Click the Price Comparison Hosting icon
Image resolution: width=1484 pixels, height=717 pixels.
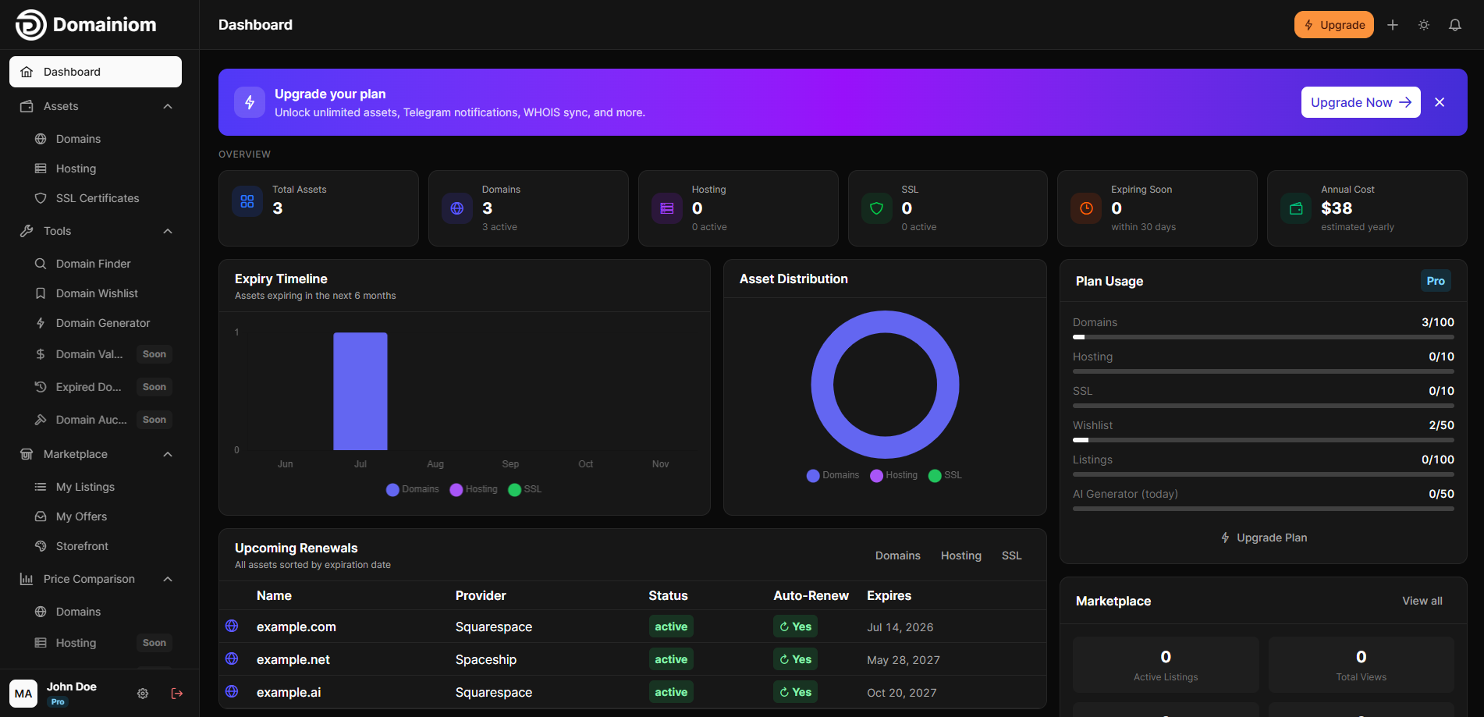[41, 643]
